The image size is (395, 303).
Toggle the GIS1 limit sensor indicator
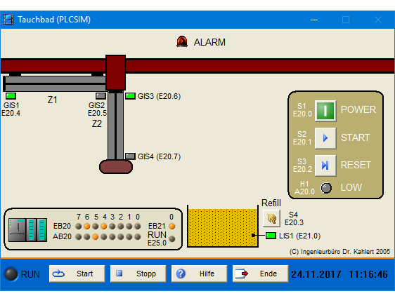(x=11, y=96)
